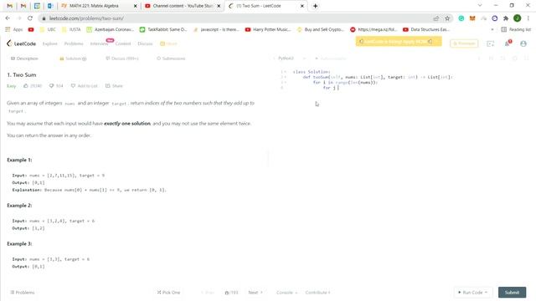The width and height of the screenshot is (536, 301).
Task: Open the green Grammarly extension icon
Action: pyautogui.click(x=461, y=18)
